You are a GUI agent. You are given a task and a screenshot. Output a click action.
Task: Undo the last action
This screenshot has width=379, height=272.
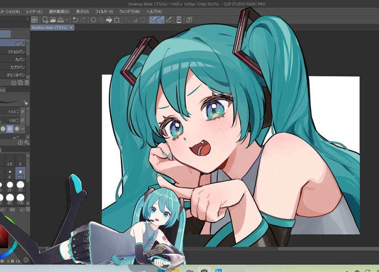coord(75,19)
